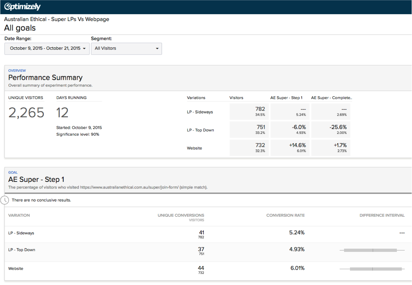Click the LP - Top Down difference interval bar
Viewport: 412px width, 285px height.
pyautogui.click(x=372, y=250)
